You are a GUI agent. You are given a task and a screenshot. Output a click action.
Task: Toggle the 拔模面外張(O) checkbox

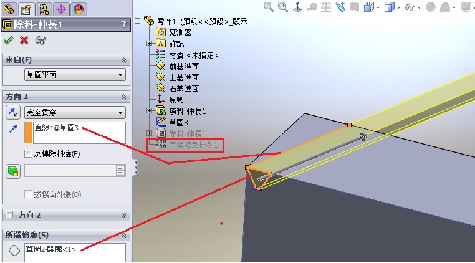tap(28, 194)
